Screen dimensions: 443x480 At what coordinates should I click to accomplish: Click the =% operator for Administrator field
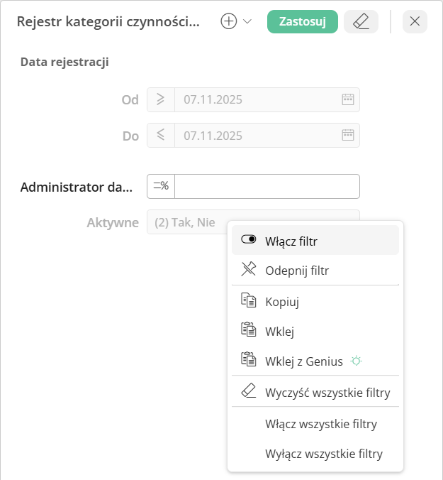(x=161, y=187)
